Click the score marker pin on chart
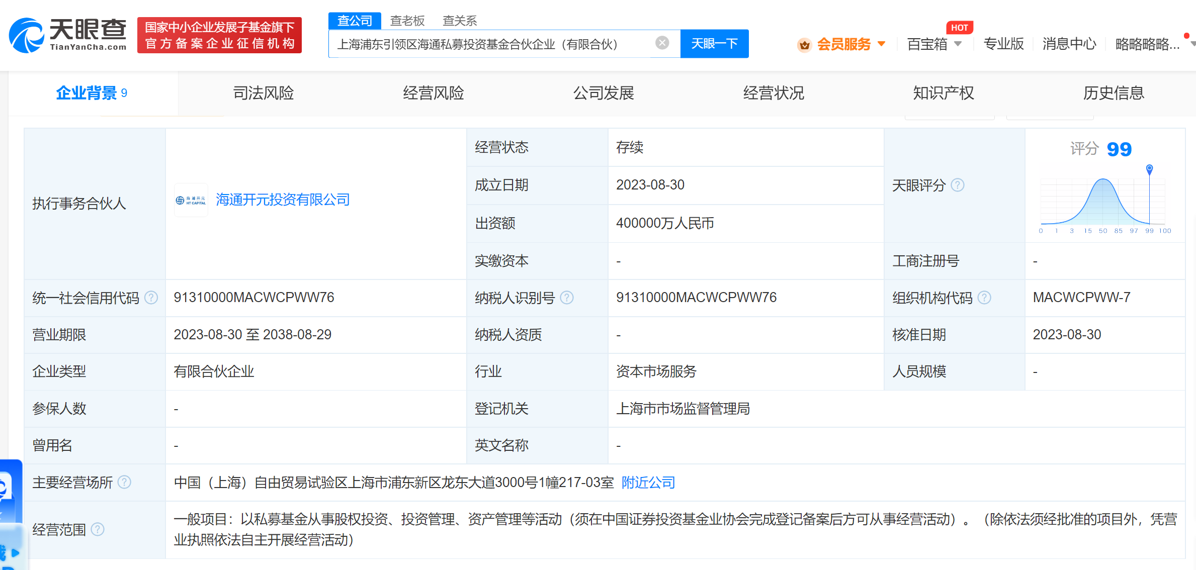Viewport: 1196px width, 570px height. (1149, 169)
